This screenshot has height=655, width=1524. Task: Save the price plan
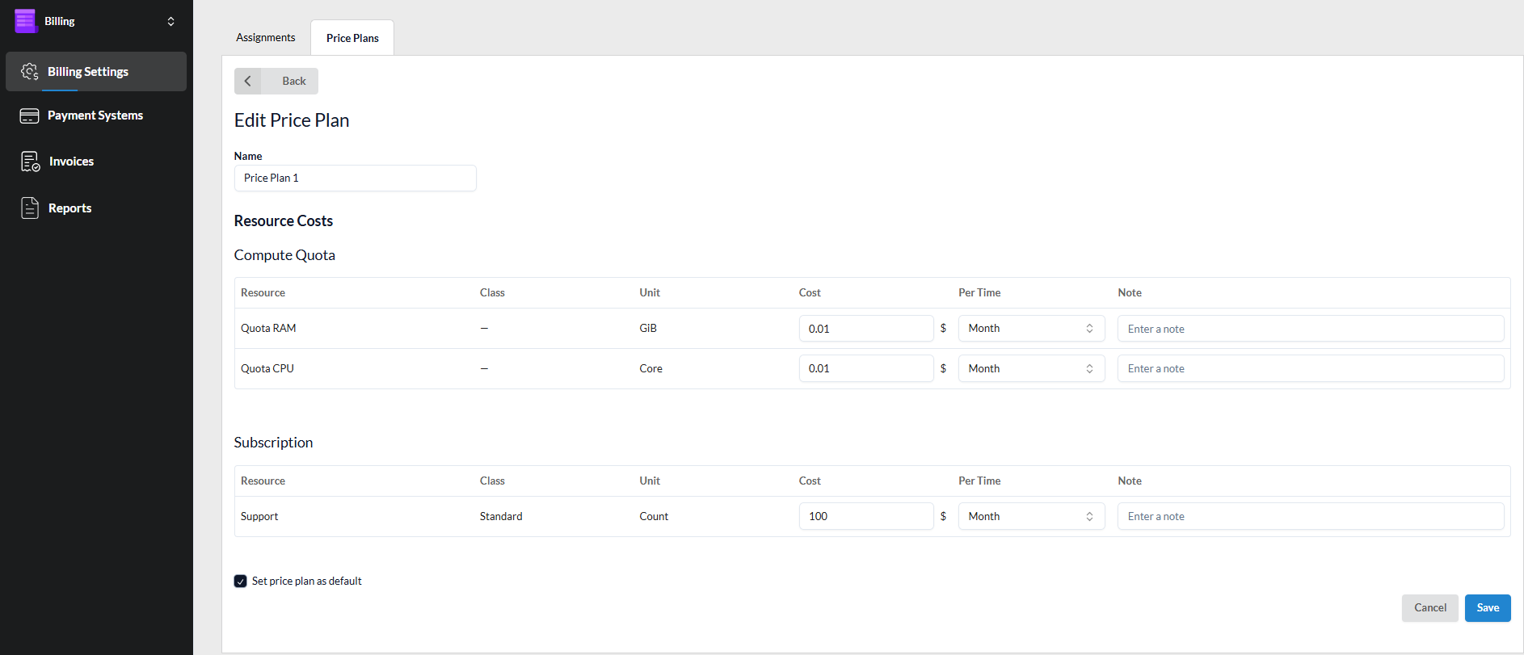1487,608
